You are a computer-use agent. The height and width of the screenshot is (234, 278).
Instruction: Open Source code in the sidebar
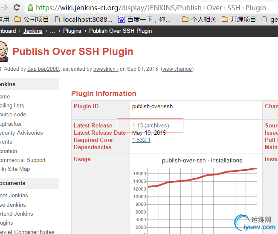(13, 115)
